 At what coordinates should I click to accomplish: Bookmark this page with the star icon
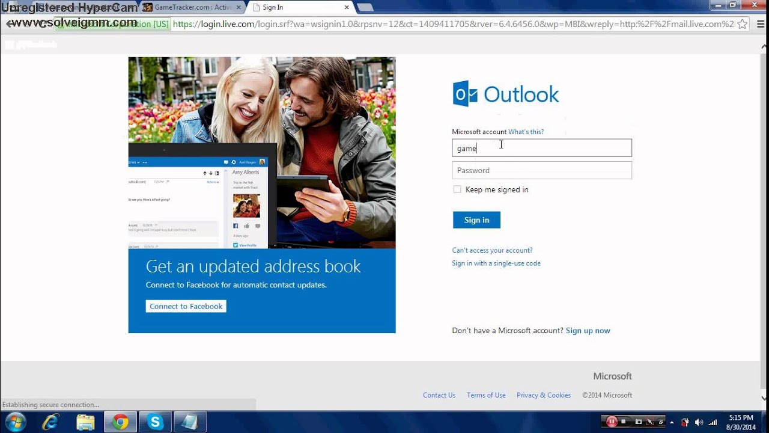[x=743, y=24]
